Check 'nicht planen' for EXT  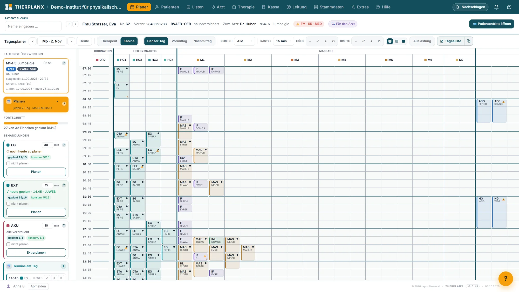(8, 204)
